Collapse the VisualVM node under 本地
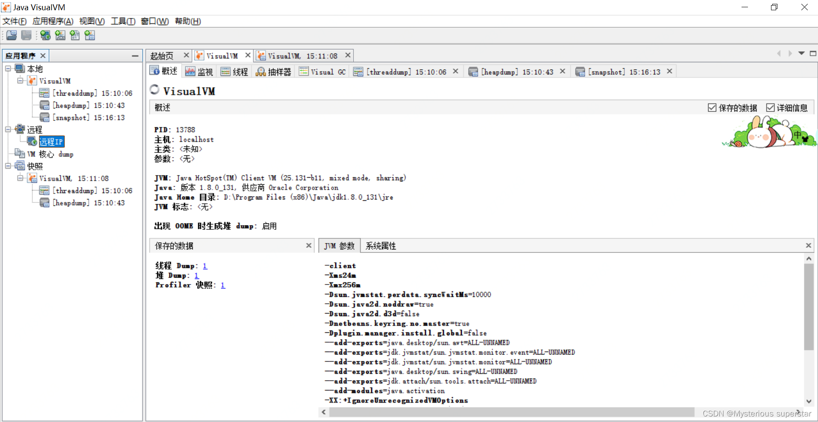818x422 pixels. coord(20,80)
